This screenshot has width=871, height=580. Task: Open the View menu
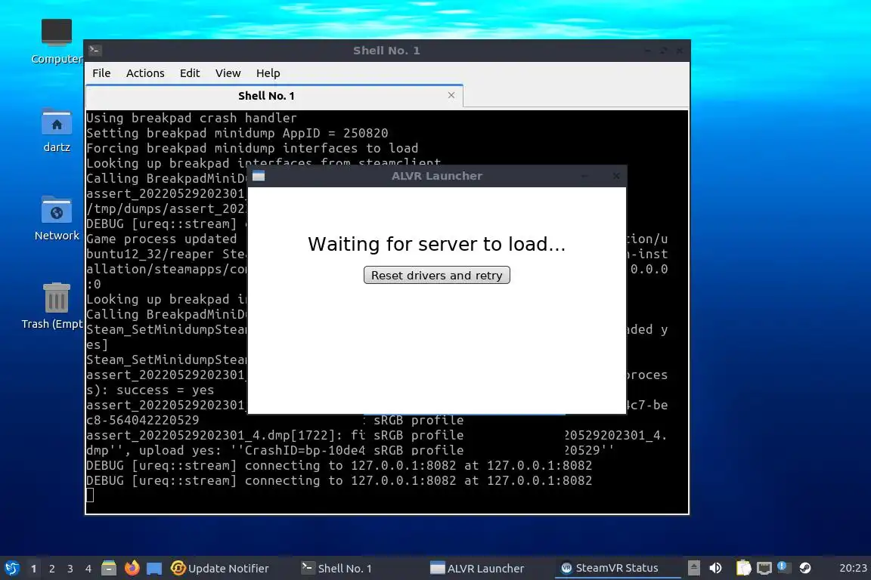pyautogui.click(x=228, y=73)
